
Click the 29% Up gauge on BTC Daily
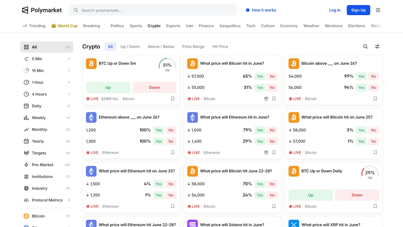pos(370,173)
